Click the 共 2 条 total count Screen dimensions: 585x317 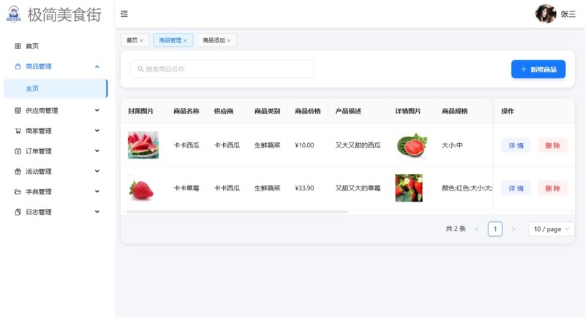tap(456, 229)
